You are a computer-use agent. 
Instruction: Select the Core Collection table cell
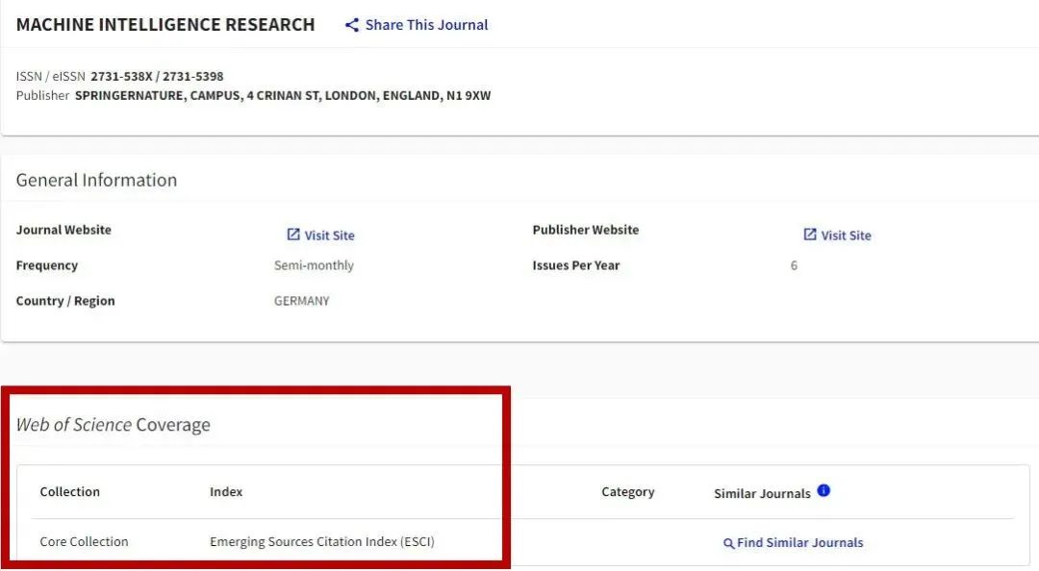click(x=84, y=542)
